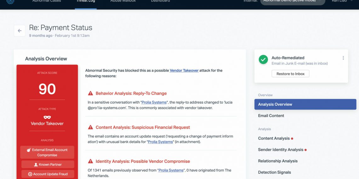Click the Vendor Takeover mask icon
Screen dimensions: 359x179
[x=47, y=117]
